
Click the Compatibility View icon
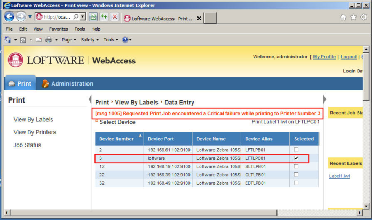[x=93, y=17]
